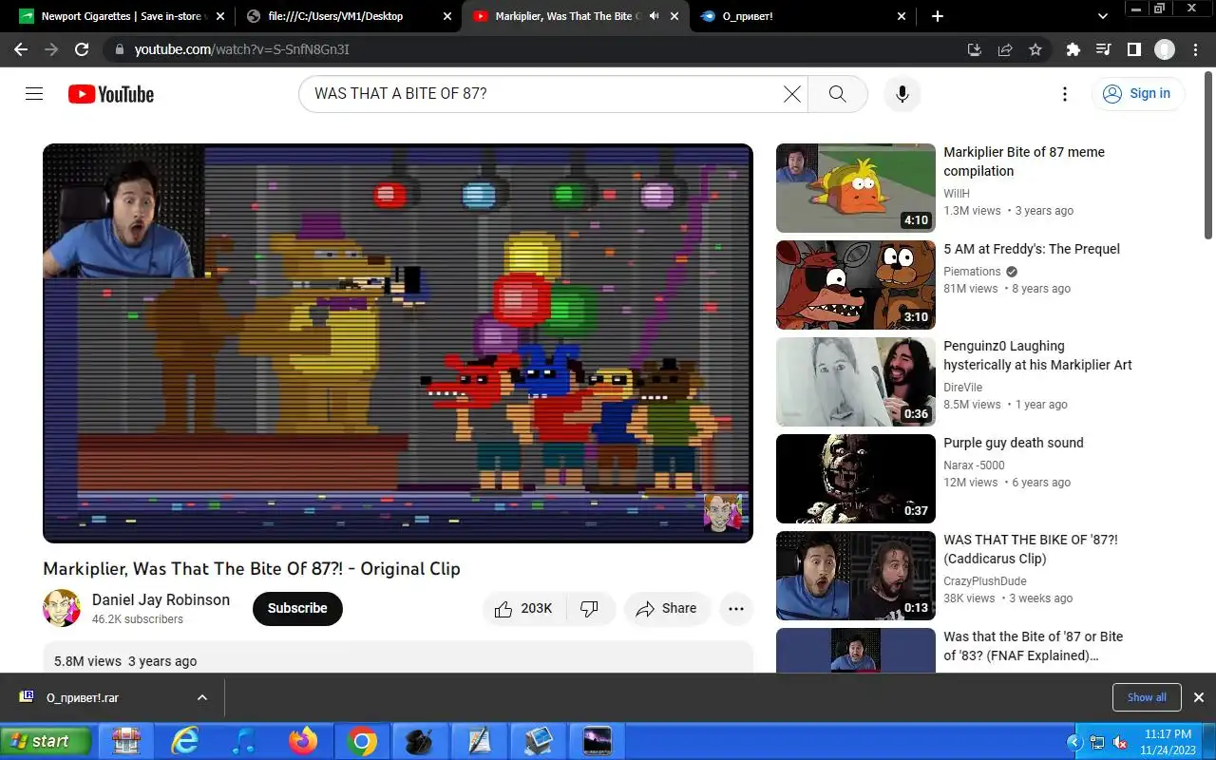Click the tray volume muted icon
The image size is (1216, 760).
(1119, 743)
